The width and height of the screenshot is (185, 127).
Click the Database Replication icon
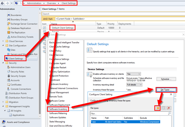(9, 28)
